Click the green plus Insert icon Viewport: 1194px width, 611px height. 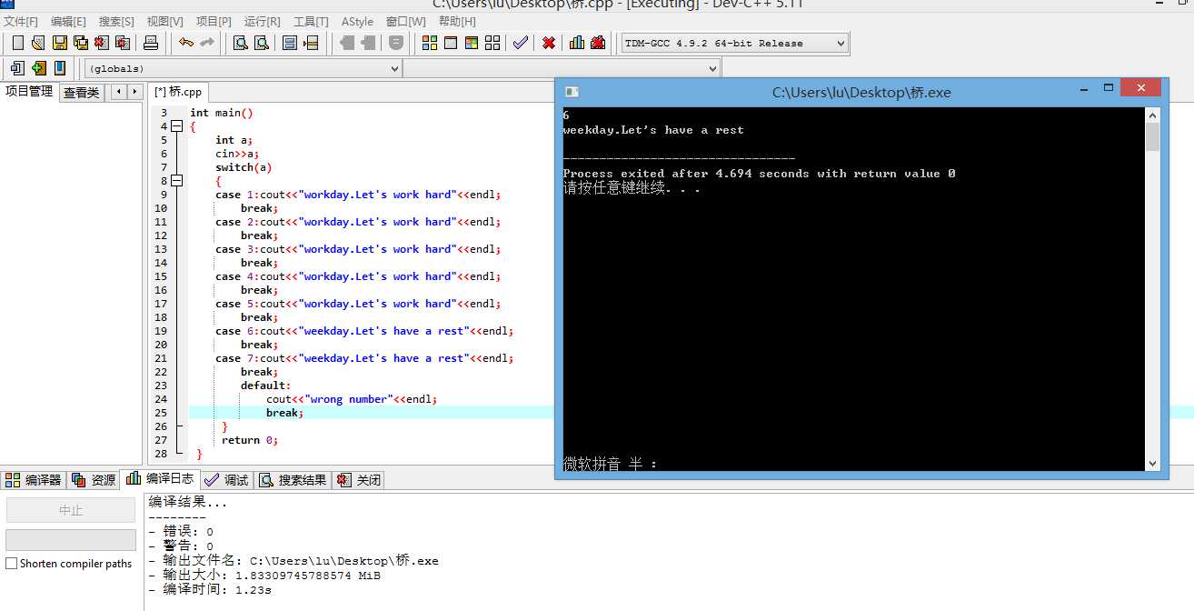[x=38, y=68]
